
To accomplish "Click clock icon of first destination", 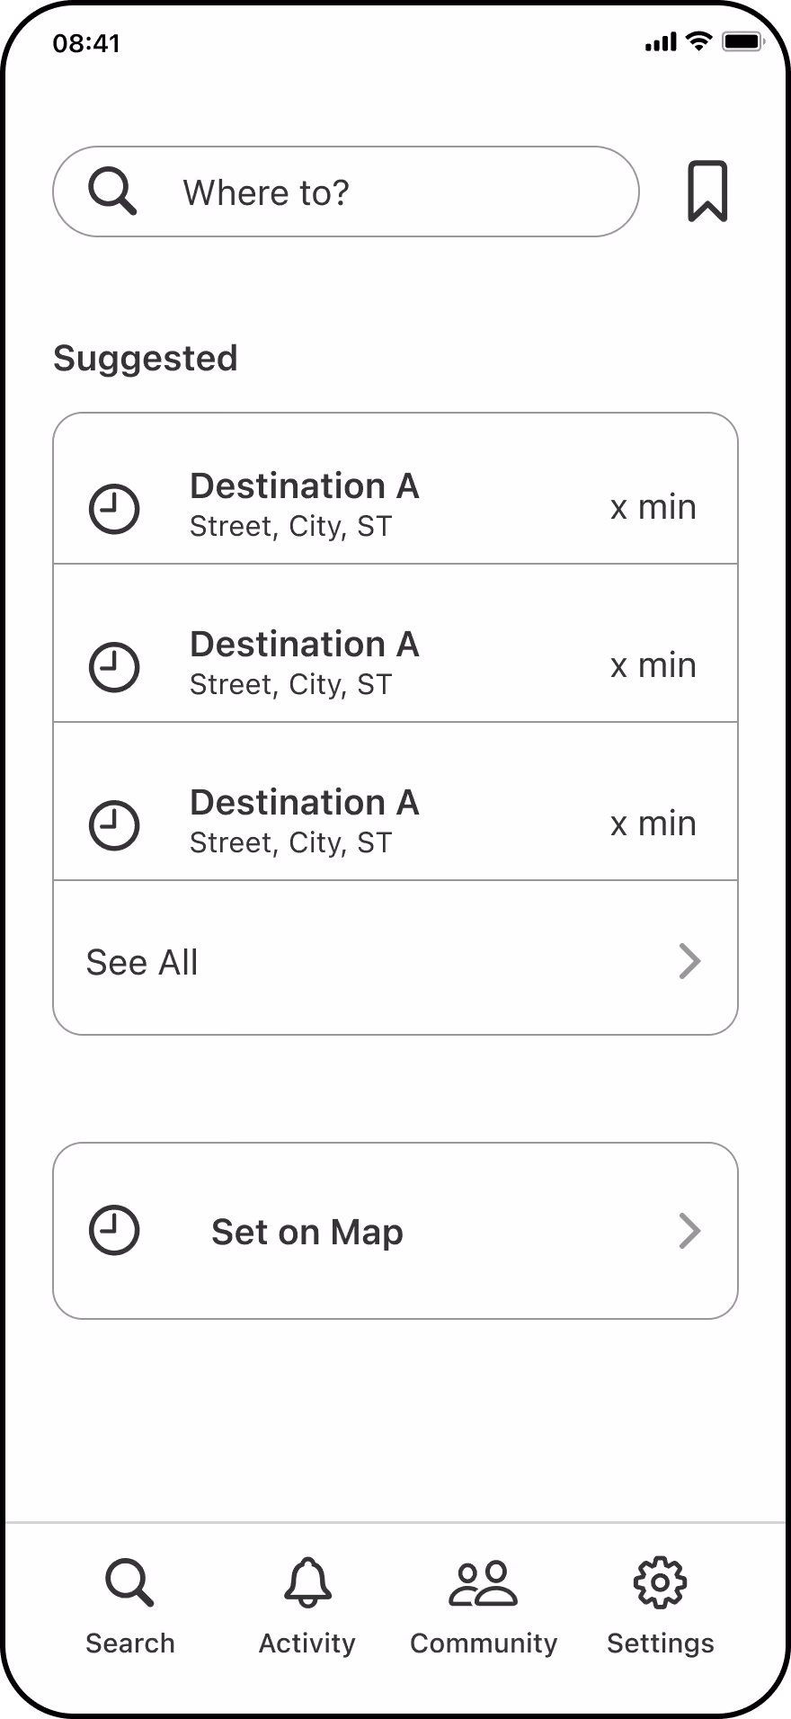I will click(x=114, y=509).
